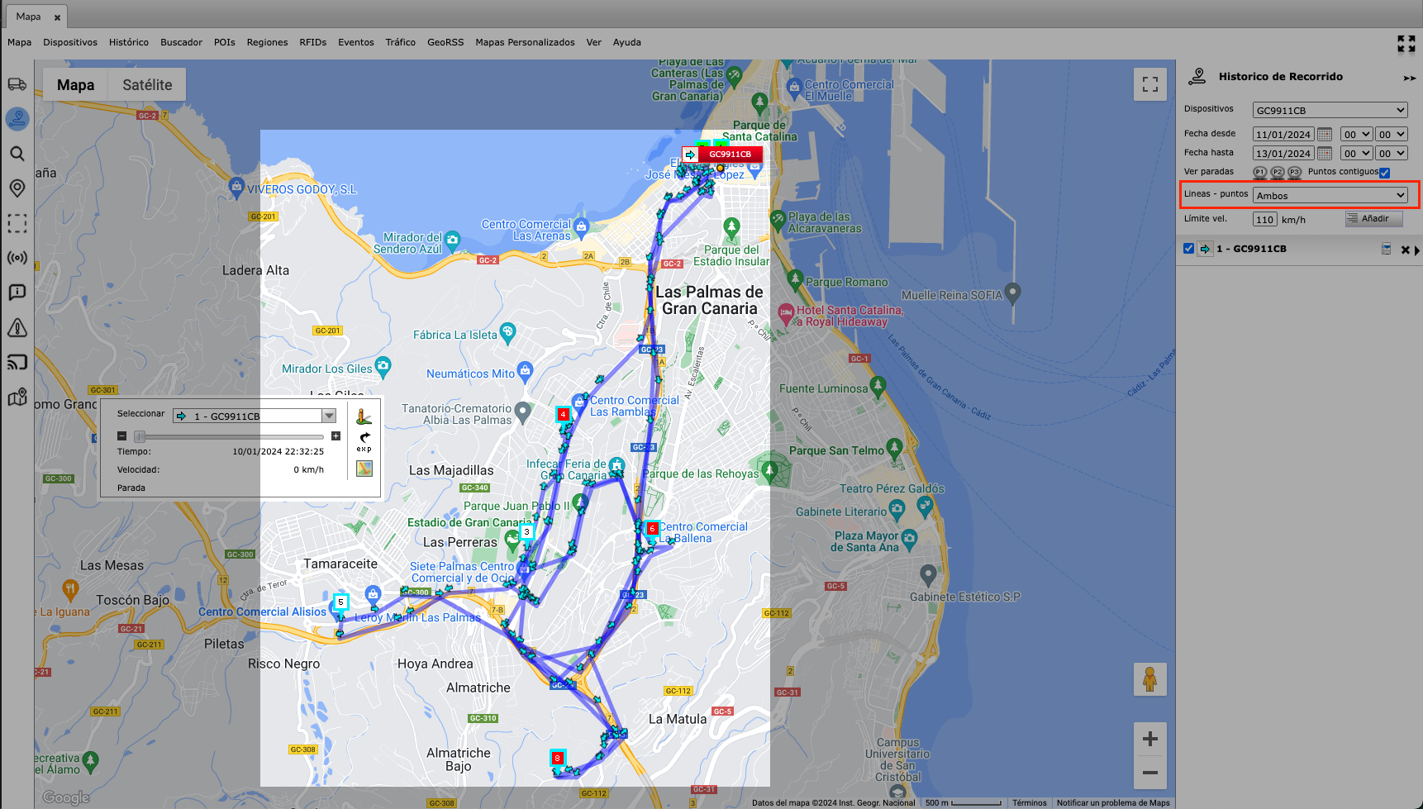Collapse the Historico de Recorrido panel arrows
Screen dimensions: 1423x809
[x=1409, y=78]
